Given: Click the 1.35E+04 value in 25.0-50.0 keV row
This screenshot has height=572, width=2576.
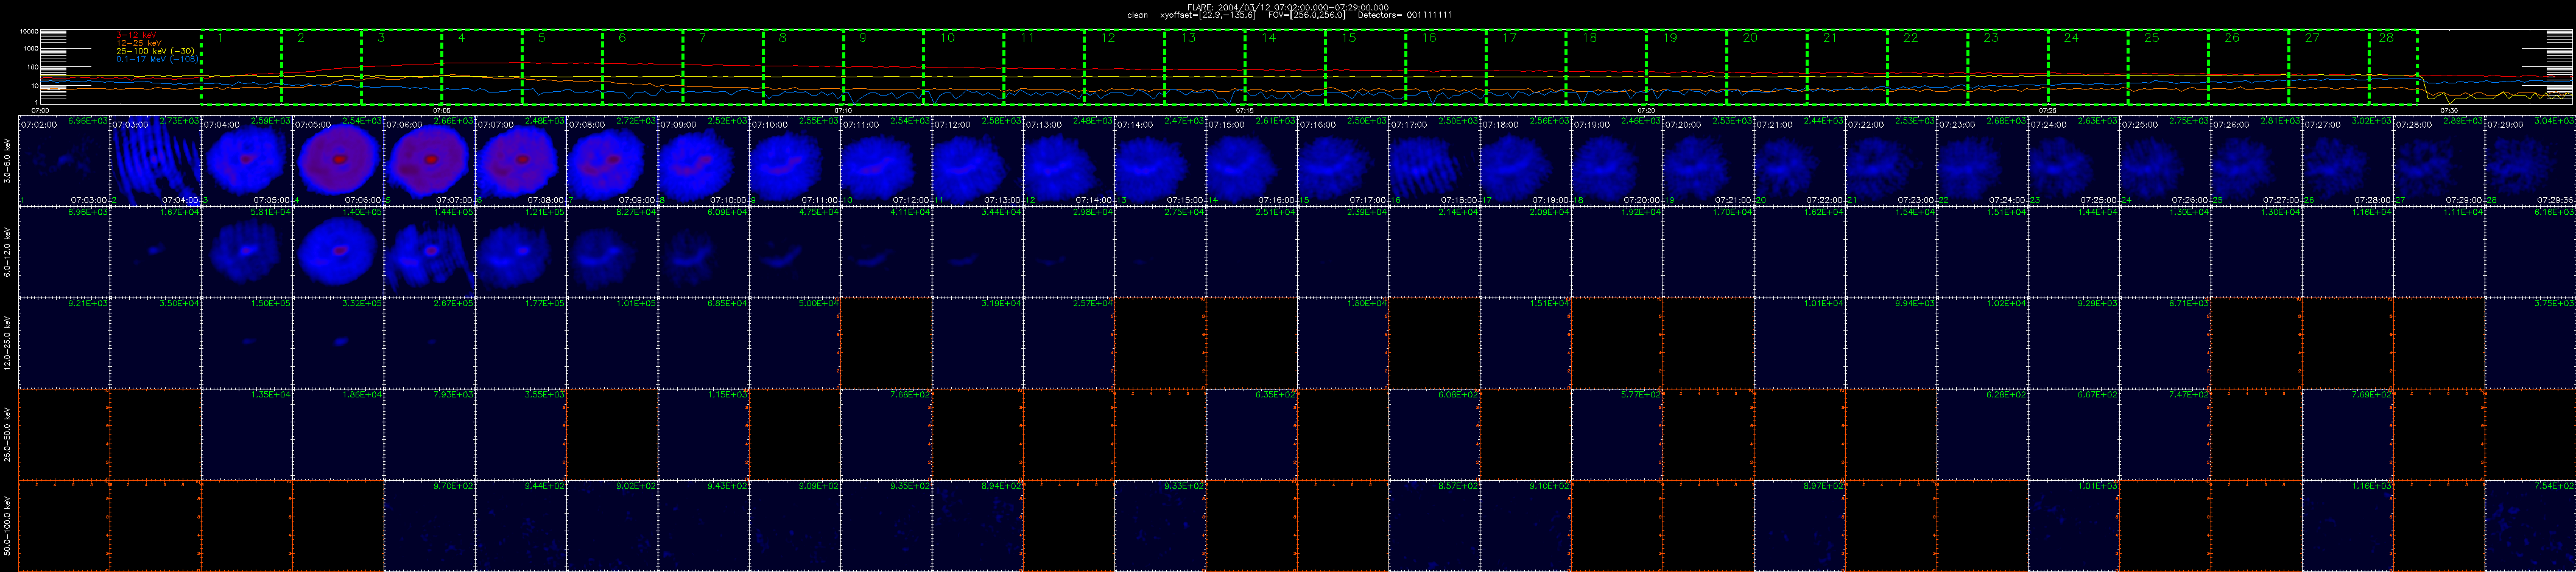Looking at the screenshot, I should pos(271,394).
